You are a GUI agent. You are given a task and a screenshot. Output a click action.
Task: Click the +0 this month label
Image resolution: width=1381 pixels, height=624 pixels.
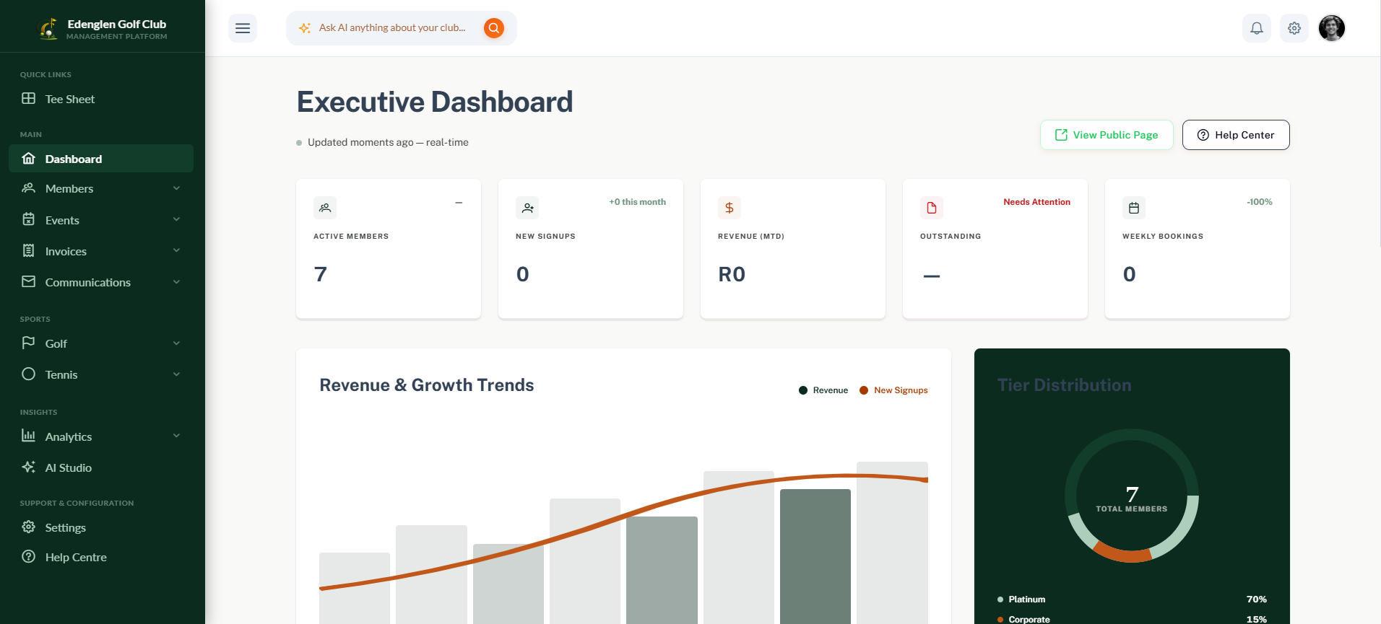click(637, 202)
